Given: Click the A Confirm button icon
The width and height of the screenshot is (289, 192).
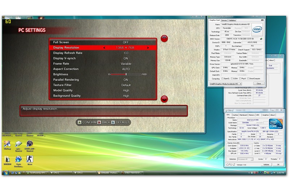Looking at the screenshot, I should click(x=79, y=122).
